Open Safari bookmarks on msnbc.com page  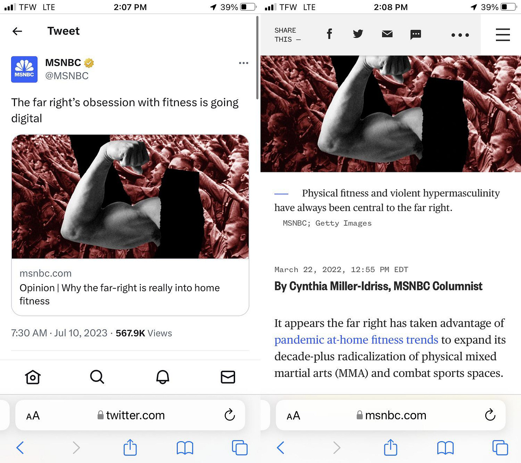(x=445, y=448)
